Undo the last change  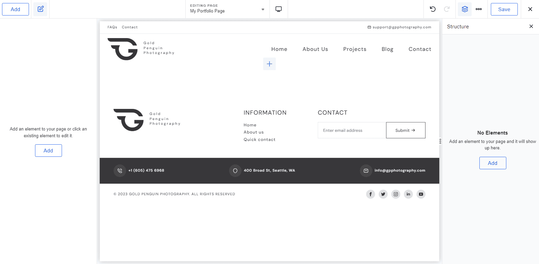[x=433, y=9]
